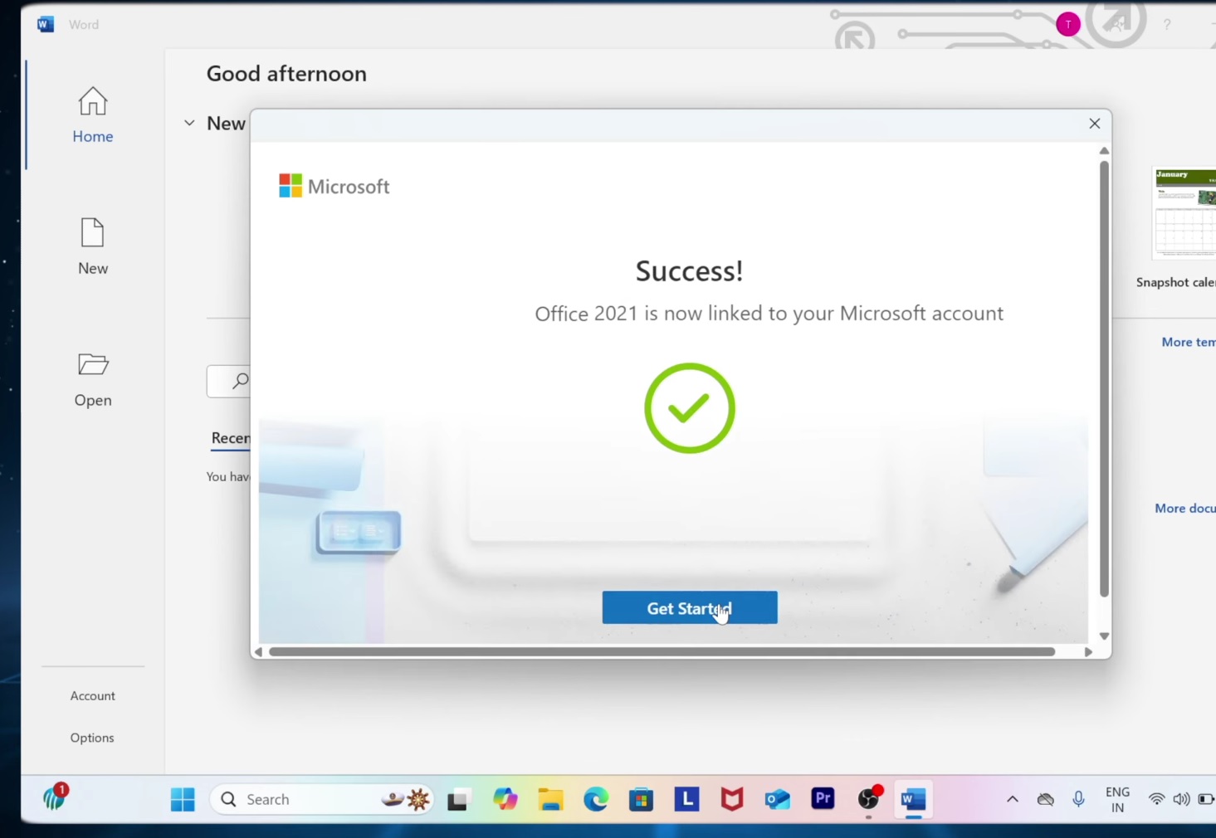Open Word Options

tap(92, 738)
